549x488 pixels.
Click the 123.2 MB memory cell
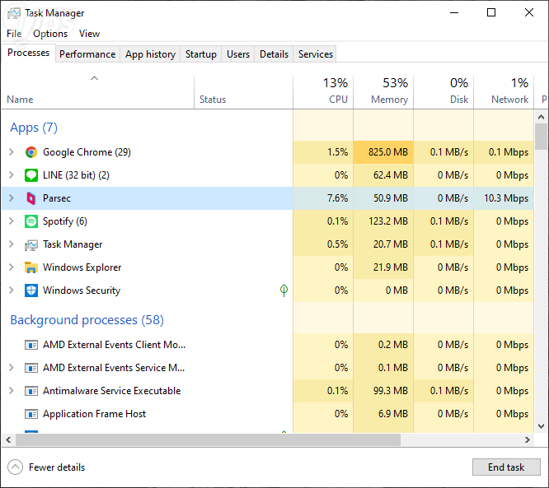[383, 221]
